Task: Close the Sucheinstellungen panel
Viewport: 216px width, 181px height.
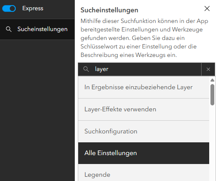Action: 207,8
